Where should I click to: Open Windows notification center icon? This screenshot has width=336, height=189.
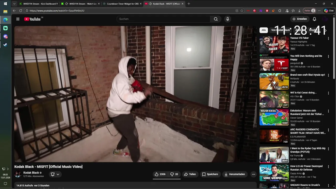5,183
